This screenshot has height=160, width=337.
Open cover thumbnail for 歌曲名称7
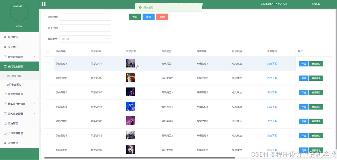pos(131,149)
